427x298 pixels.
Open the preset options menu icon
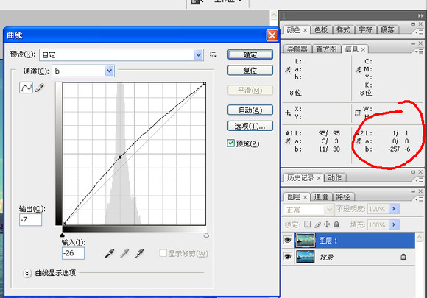(213, 54)
